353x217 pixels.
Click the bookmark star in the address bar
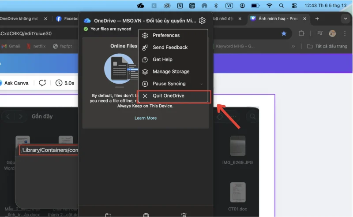pyautogui.click(x=284, y=33)
